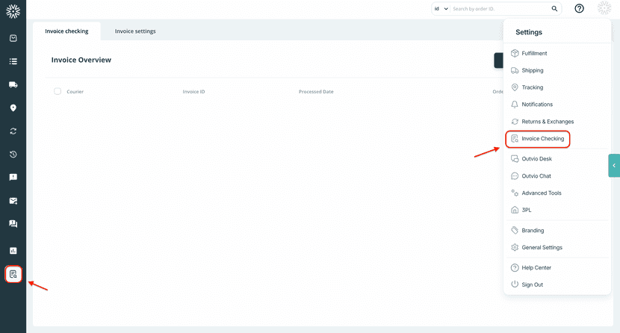Click the truck icon in the left sidebar

coord(13,84)
